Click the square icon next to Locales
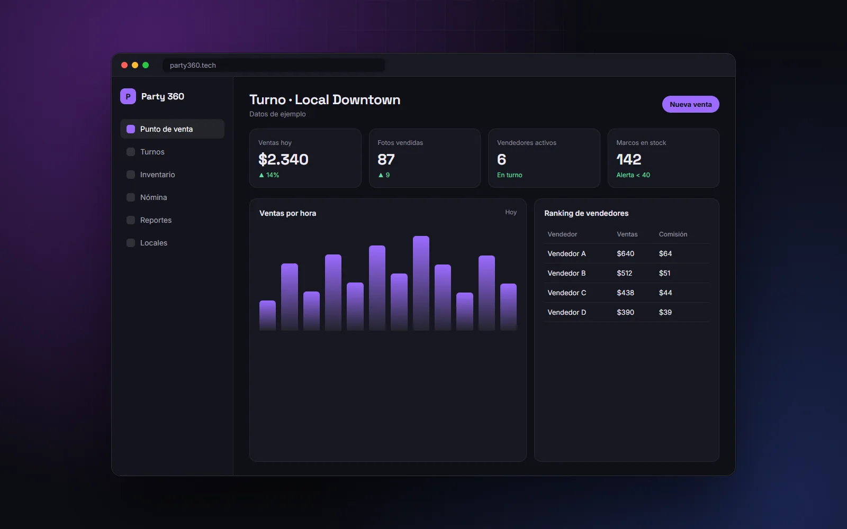 131,243
